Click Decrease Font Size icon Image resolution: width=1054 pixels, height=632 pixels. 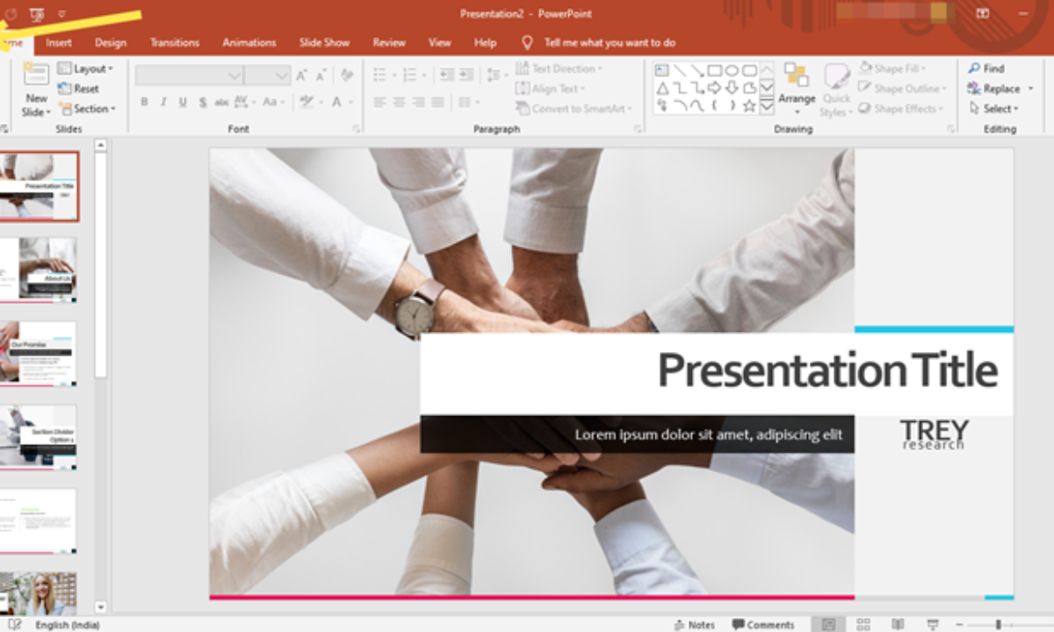(x=322, y=75)
